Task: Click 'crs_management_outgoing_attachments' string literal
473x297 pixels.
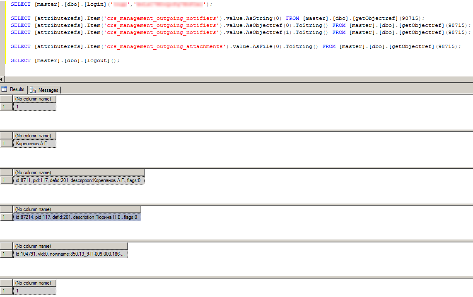Action: click(165, 46)
